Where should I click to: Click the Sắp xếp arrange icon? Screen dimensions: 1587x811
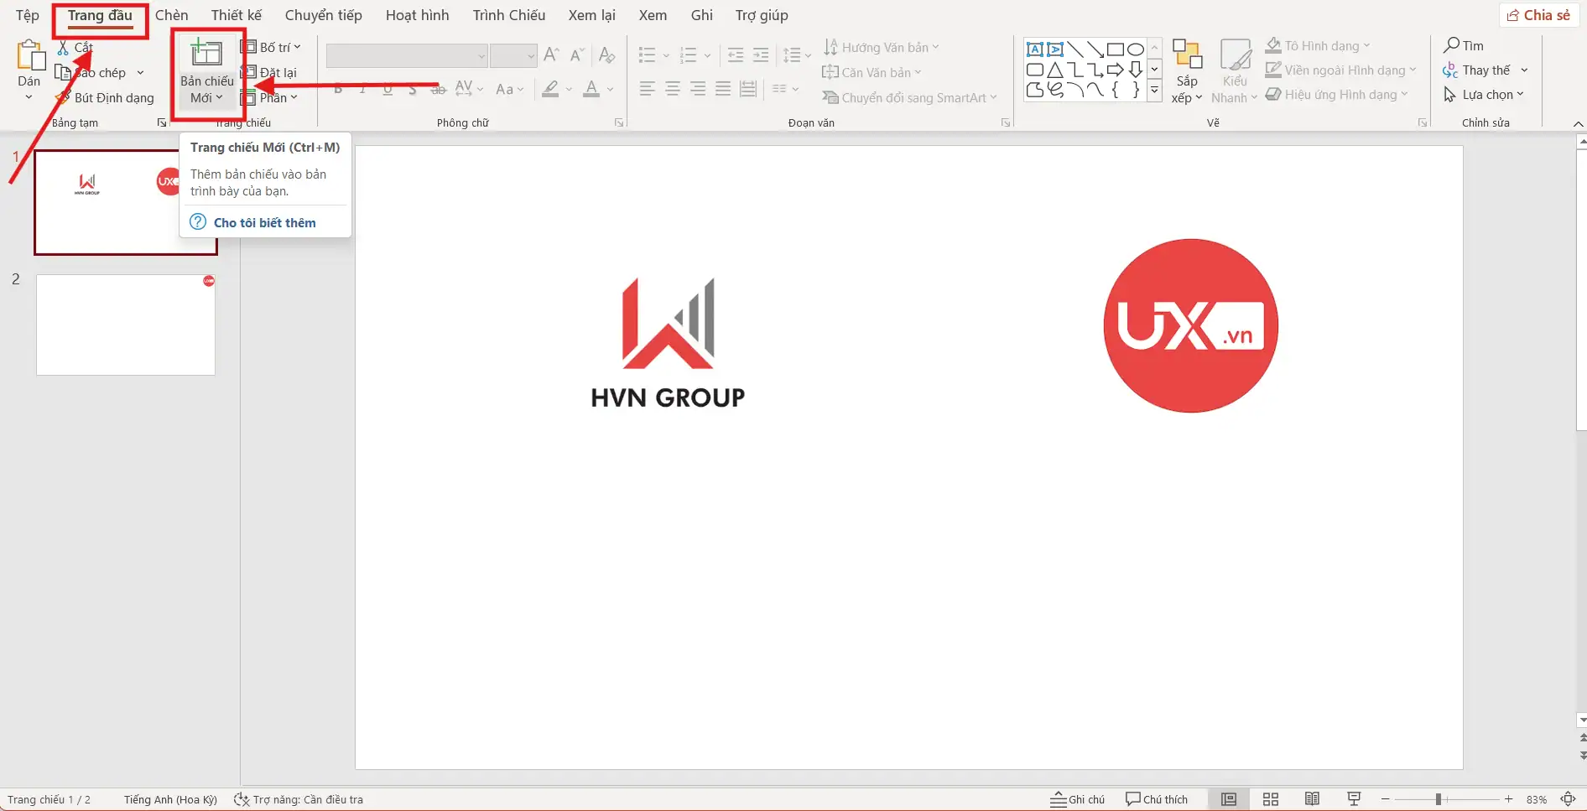tap(1186, 55)
